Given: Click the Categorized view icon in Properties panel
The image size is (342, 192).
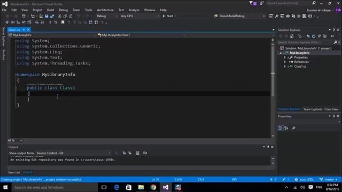Looking at the screenshot, I should 281,128.
